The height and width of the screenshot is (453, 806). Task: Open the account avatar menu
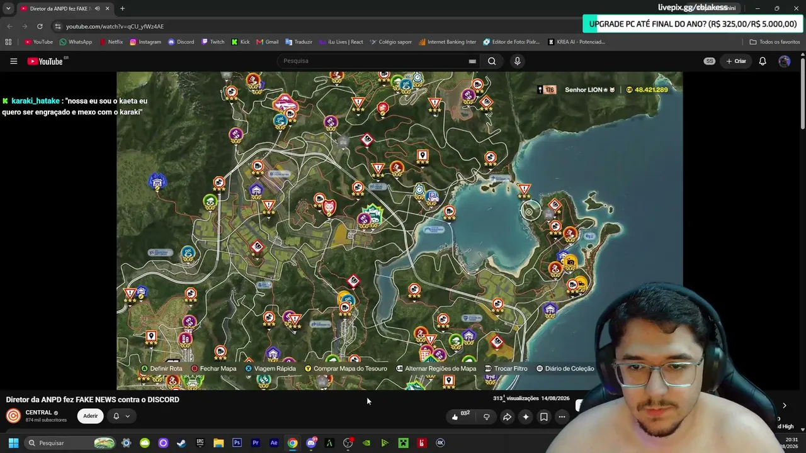click(784, 61)
